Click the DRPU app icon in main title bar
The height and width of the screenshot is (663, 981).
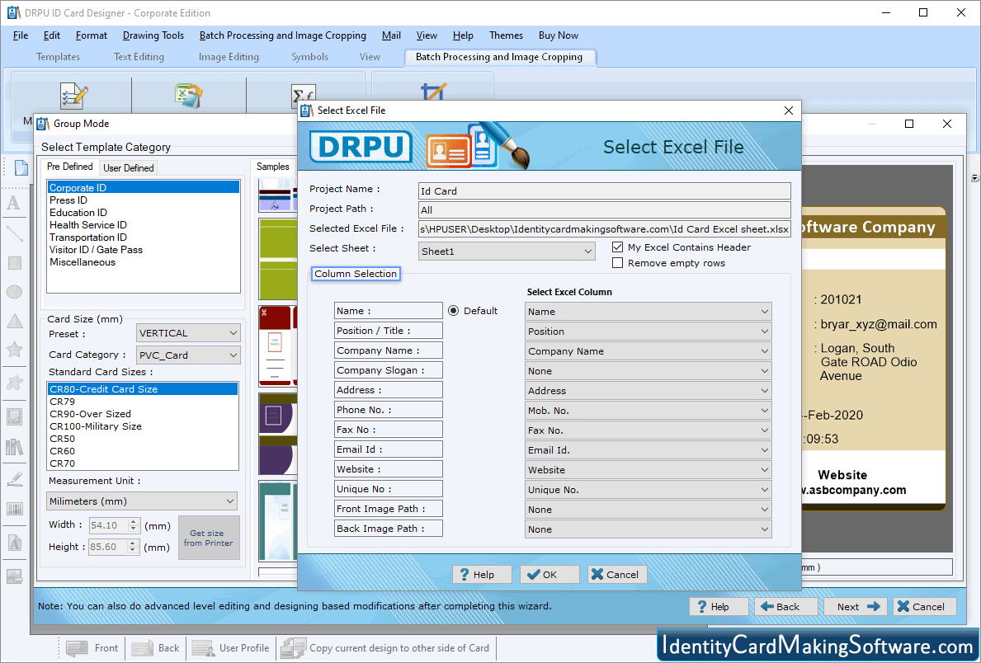coord(13,12)
